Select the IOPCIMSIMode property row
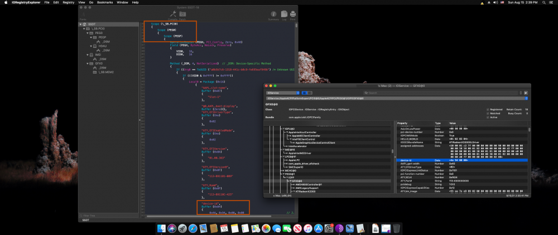This screenshot has width=558, height=235. (x=462, y=136)
